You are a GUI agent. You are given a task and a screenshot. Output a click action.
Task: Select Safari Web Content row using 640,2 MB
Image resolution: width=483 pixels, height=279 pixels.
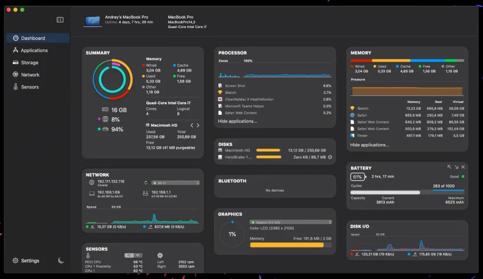point(407,122)
